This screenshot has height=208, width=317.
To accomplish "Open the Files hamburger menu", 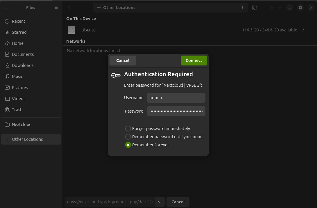I will (56, 8).
